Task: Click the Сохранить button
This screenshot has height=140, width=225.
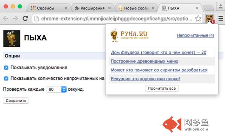Action: 16,100
